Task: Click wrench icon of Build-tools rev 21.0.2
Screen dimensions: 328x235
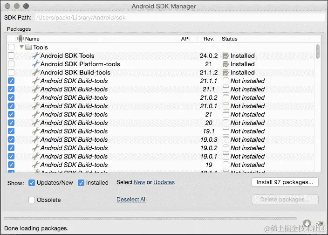Action: pos(36,97)
